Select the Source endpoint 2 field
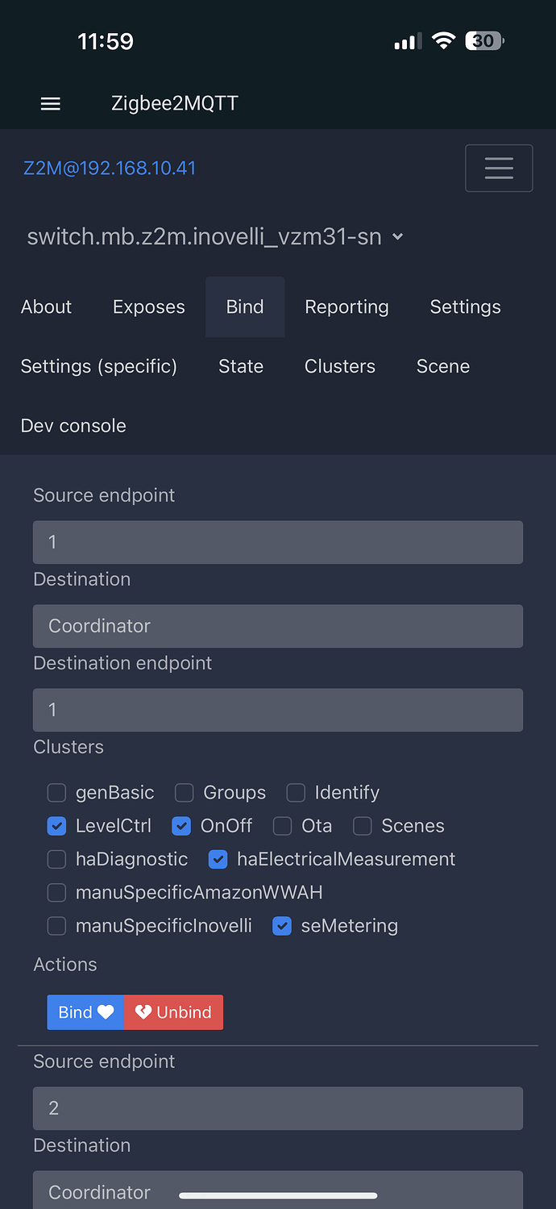This screenshot has height=1209, width=556. [x=278, y=1108]
